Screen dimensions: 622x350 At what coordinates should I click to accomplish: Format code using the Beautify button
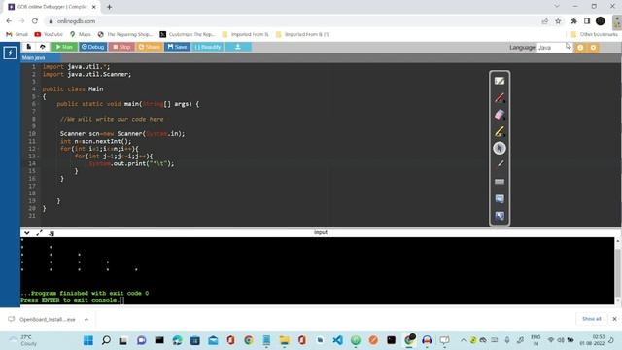[x=207, y=47]
